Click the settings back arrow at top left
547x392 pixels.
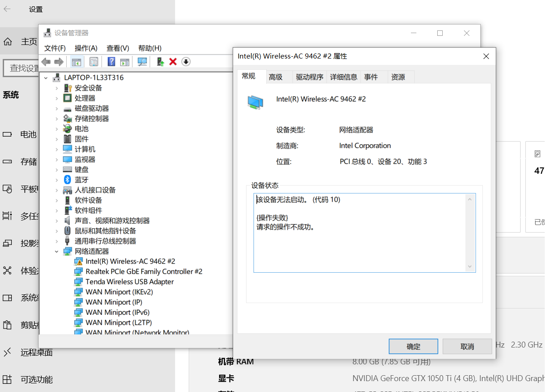(x=7, y=9)
